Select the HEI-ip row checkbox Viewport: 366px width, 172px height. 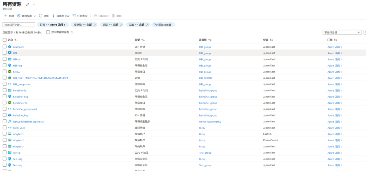click(4, 59)
